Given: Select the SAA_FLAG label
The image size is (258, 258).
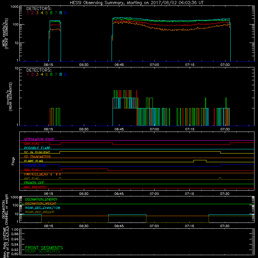Looking at the screenshot, I should pos(32,170).
